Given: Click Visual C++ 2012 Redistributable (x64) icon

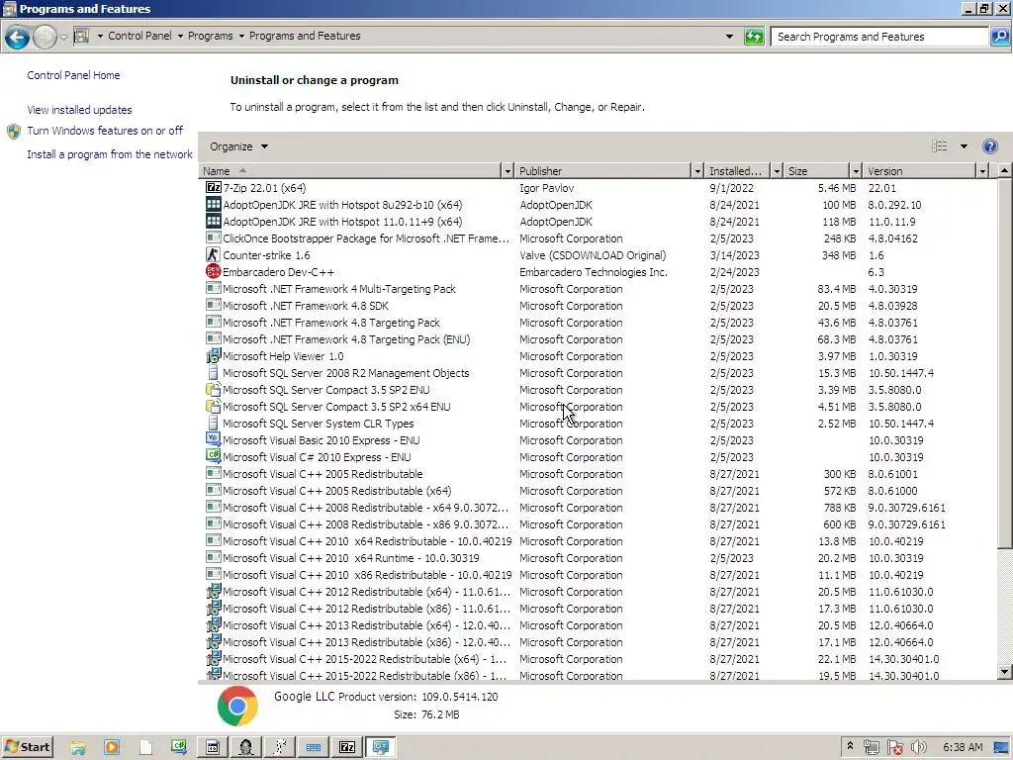Looking at the screenshot, I should pos(214,591).
